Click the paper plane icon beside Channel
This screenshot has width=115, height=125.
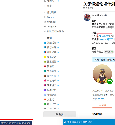(45, 22)
